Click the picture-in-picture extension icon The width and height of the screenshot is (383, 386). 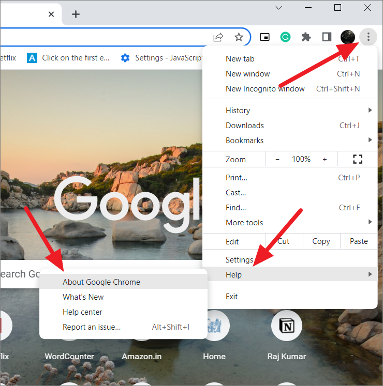(x=264, y=37)
